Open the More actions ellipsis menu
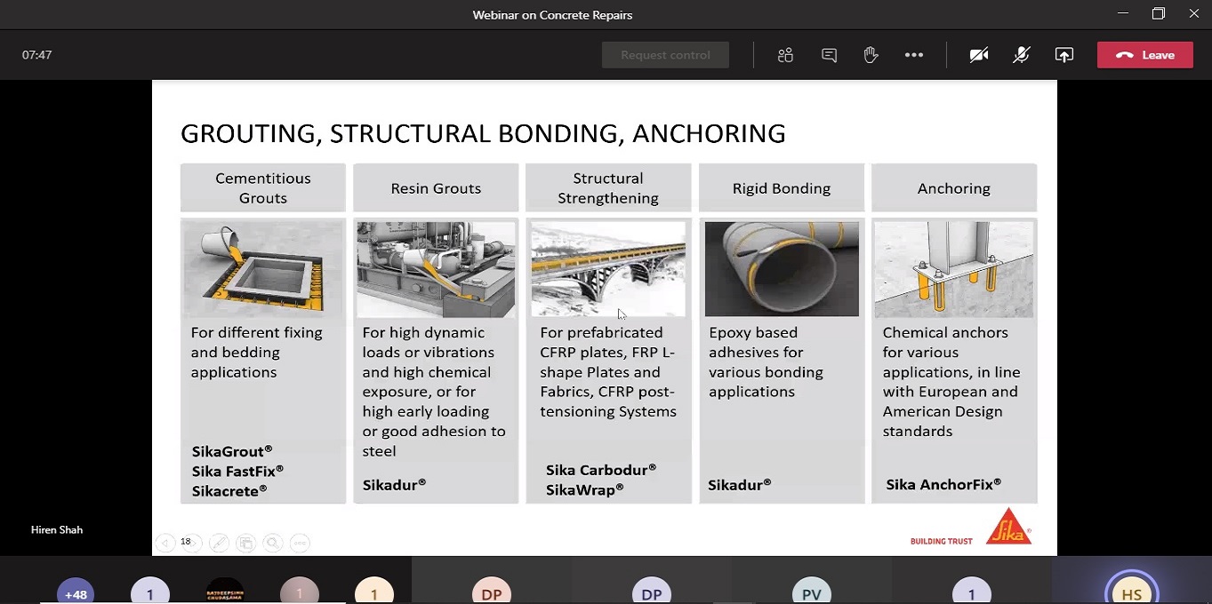This screenshot has width=1212, height=604. pyautogui.click(x=914, y=55)
